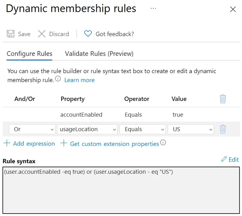The image size is (242, 216).
Task: Expand the US value dropdown
Action: [191, 129]
